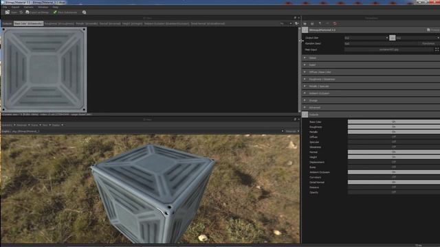Screen dimensions: 440x247
Task: Expand the Ambient Occlusion parameters section
Action: click(371, 93)
